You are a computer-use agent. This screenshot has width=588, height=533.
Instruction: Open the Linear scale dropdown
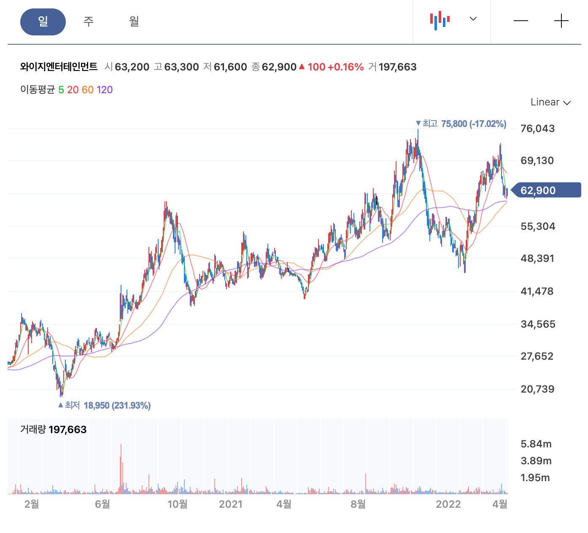pos(550,102)
